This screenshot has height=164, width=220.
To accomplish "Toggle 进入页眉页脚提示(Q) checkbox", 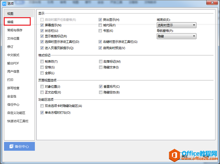I will pos(42,48).
